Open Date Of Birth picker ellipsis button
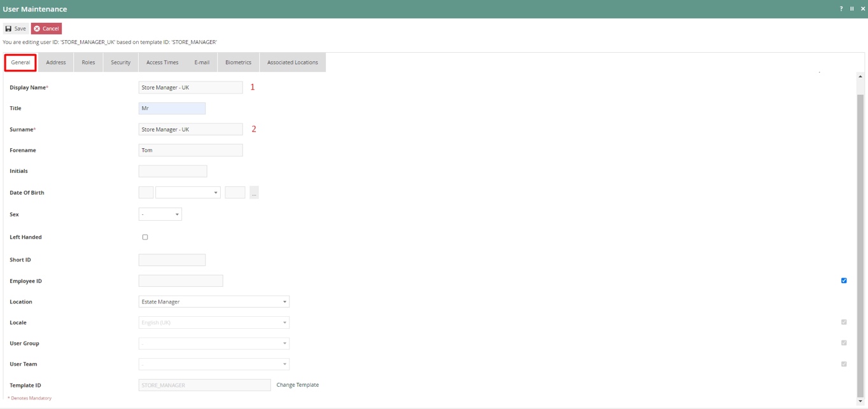868x409 pixels. (254, 193)
